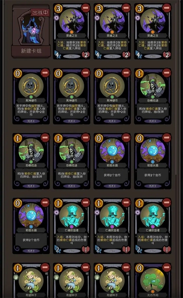
Task: Click the 获得2个金币 text on the rightmost 邪恶水晶 card
Action: pos(152,175)
